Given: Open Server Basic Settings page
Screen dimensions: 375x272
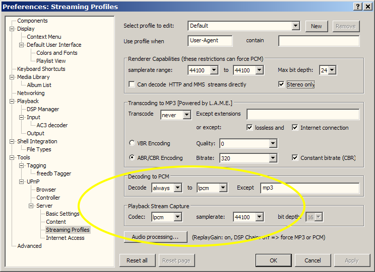Looking at the screenshot, I should pos(62,214).
